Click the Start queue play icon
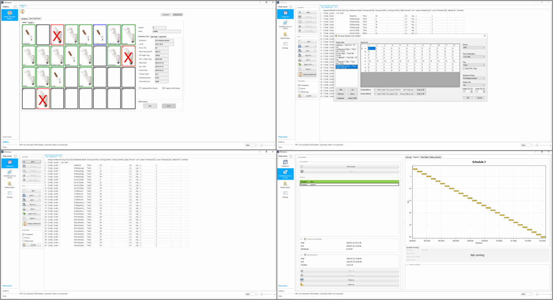This screenshot has height=300, width=553. [x=302, y=166]
